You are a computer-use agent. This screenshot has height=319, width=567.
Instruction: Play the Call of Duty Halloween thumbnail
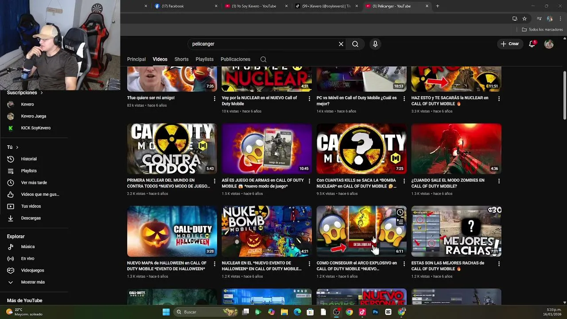click(172, 231)
